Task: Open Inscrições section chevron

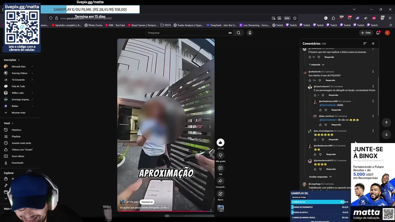Action: point(19,60)
